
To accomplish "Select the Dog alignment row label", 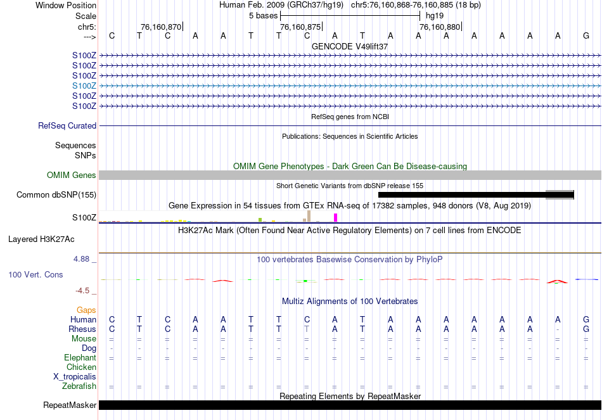I will (x=89, y=348).
